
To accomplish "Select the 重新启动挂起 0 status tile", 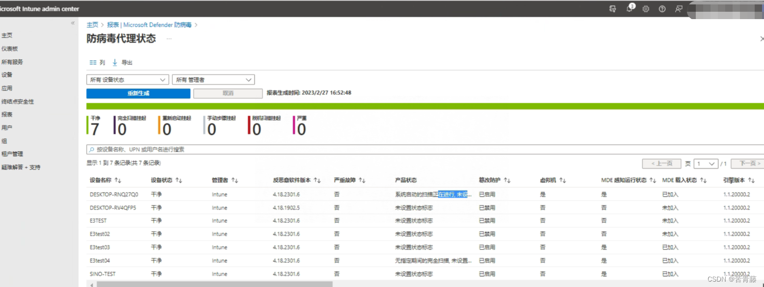I will click(175, 125).
